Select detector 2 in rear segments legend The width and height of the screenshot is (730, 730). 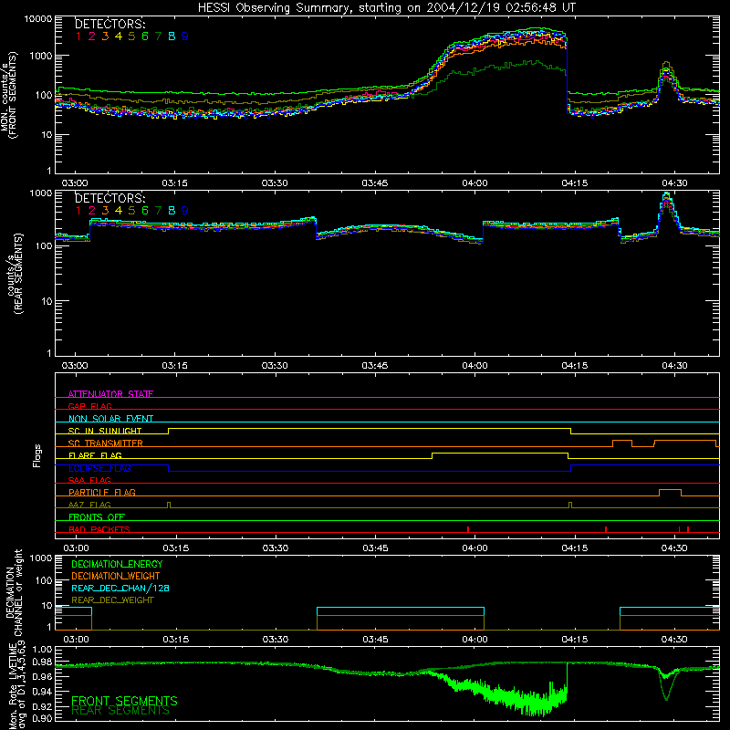pyautogui.click(x=92, y=211)
